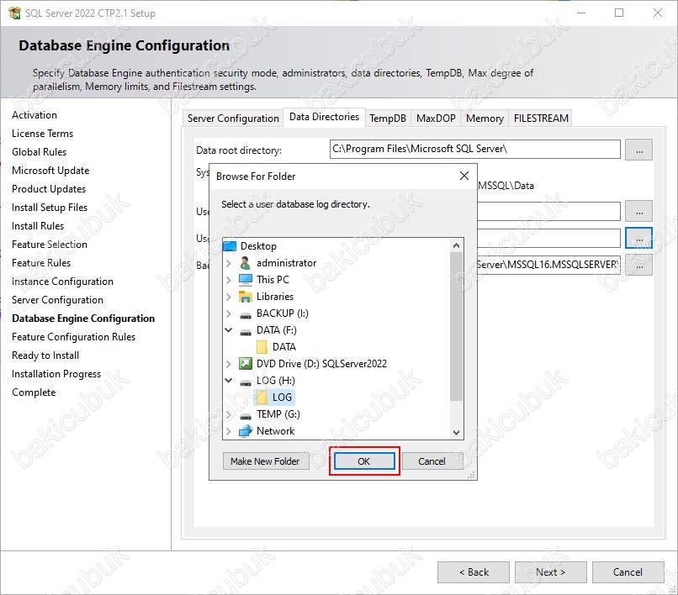
Task: Select the This PC tree label
Action: [x=273, y=280]
